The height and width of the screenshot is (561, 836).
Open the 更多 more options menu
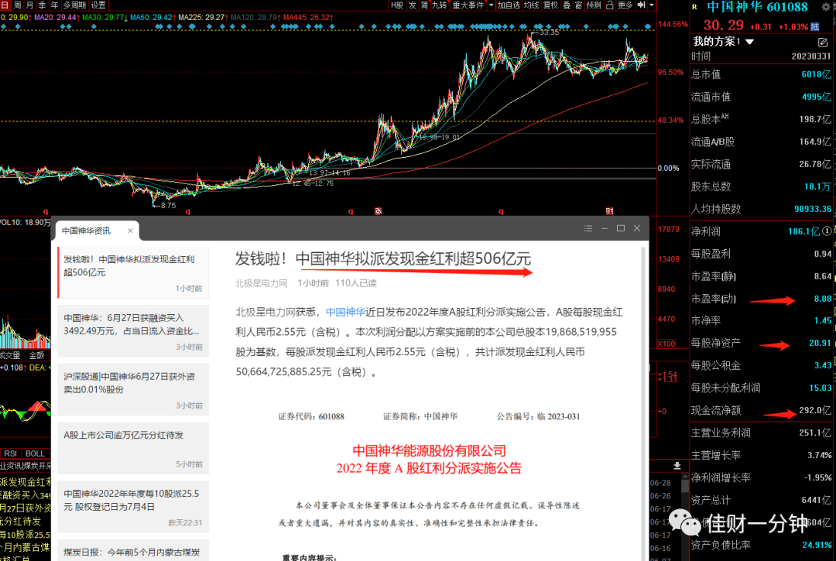[625, 5]
